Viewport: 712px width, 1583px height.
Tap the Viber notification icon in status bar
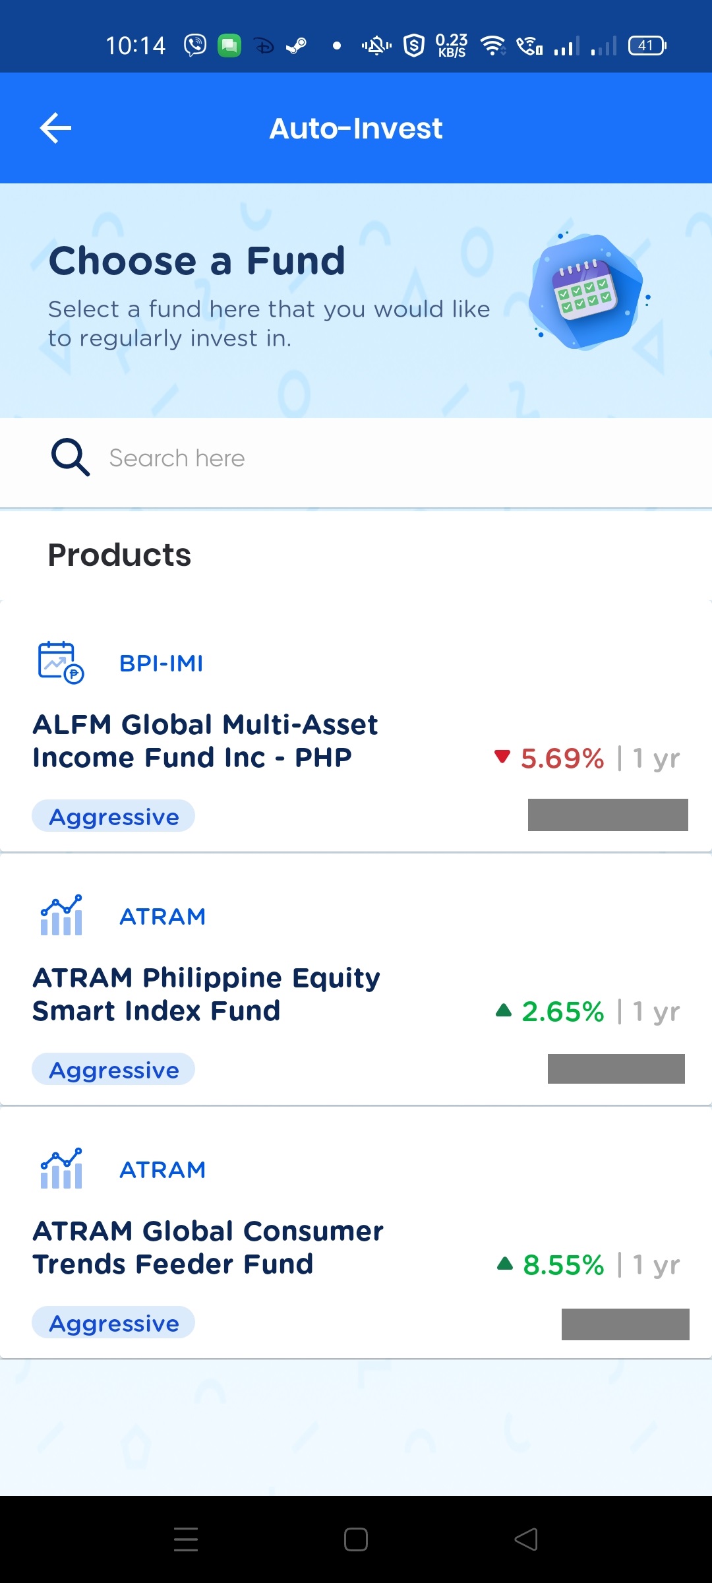[x=195, y=46]
